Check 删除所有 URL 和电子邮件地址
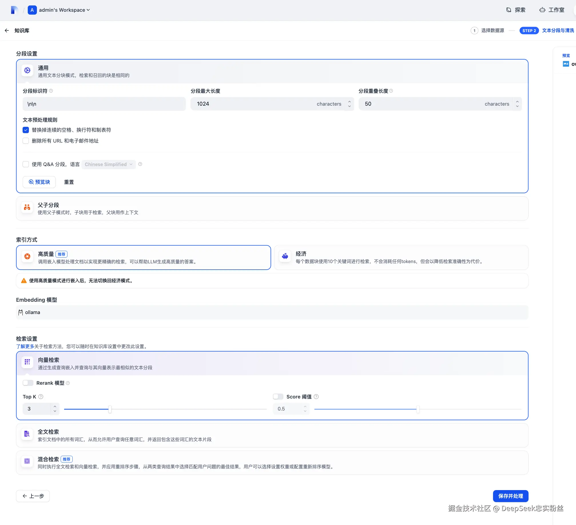This screenshot has height=525, width=576. (x=26, y=141)
